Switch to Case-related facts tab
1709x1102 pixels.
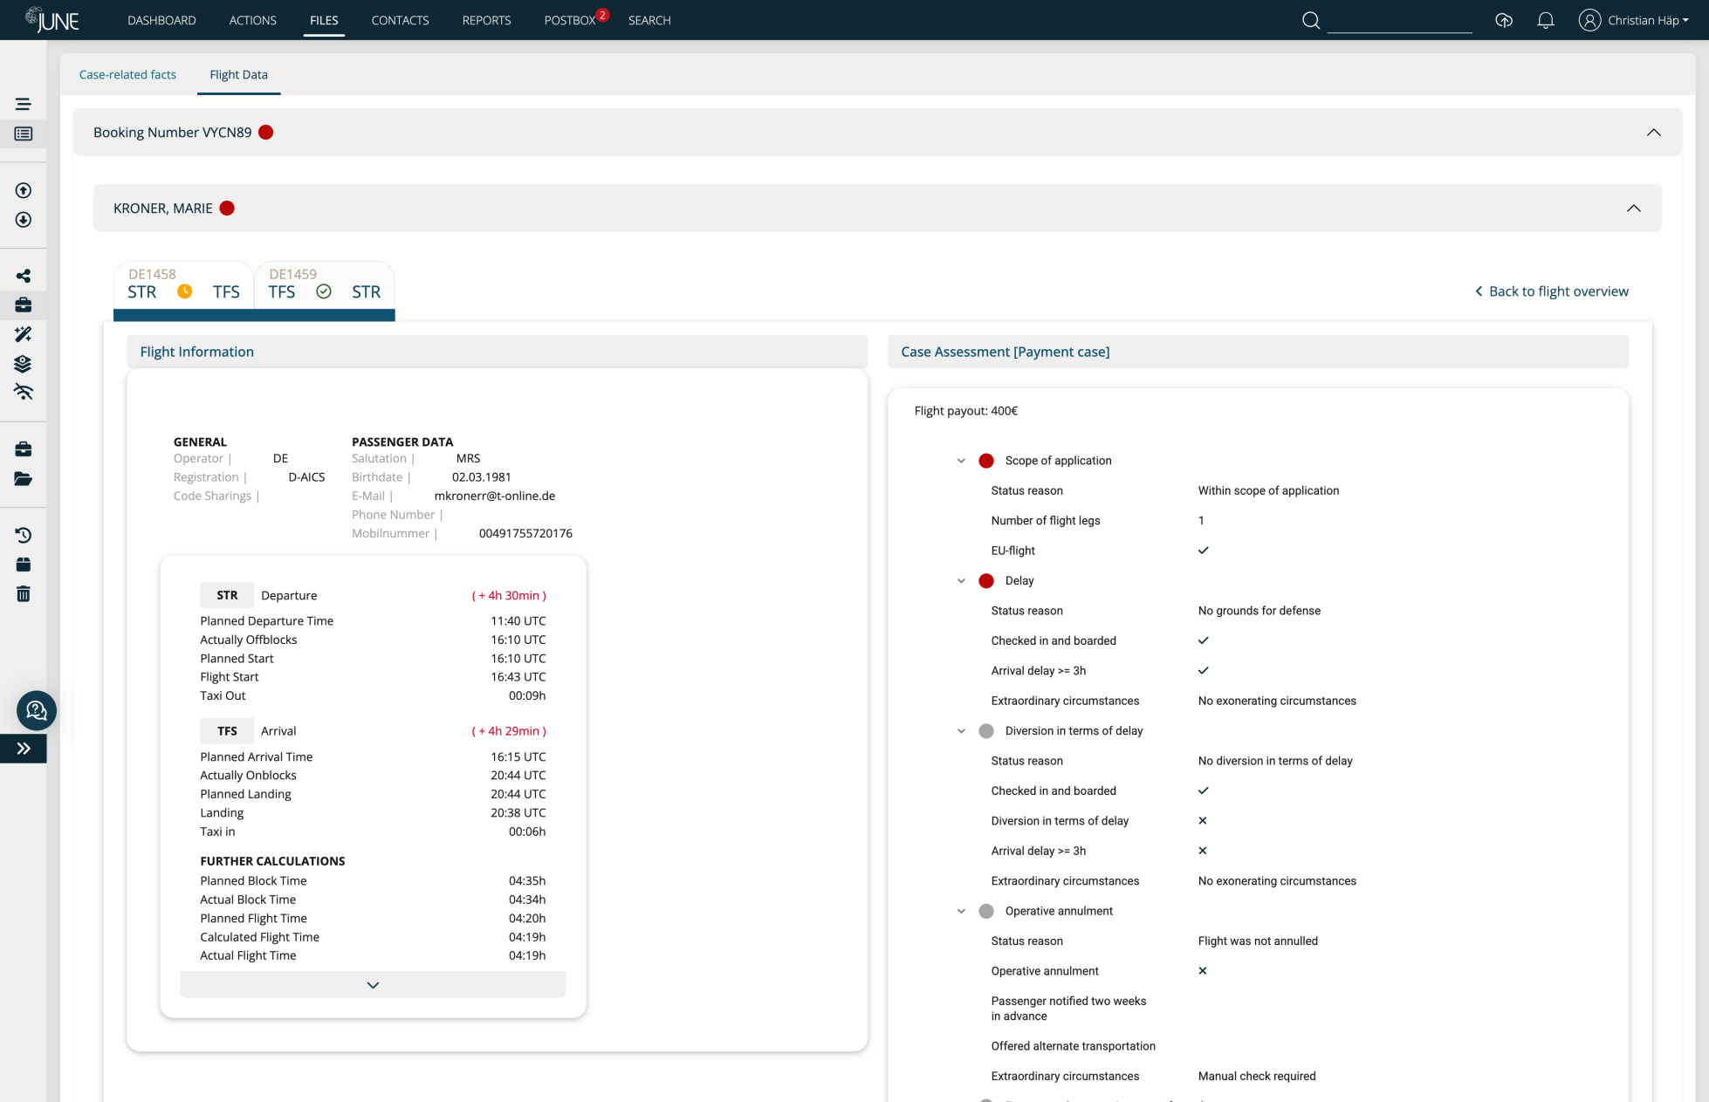127,75
